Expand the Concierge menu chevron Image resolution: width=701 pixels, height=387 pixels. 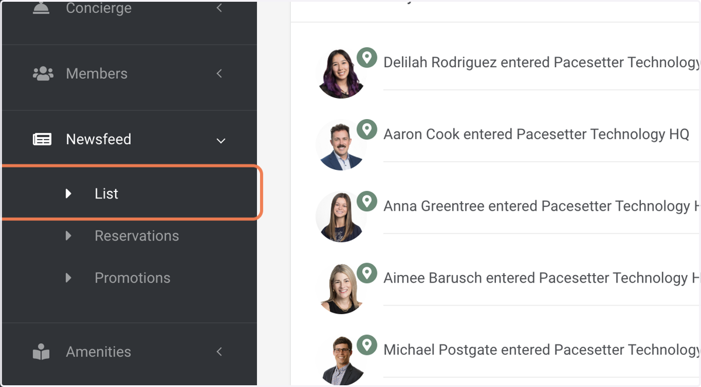click(220, 8)
